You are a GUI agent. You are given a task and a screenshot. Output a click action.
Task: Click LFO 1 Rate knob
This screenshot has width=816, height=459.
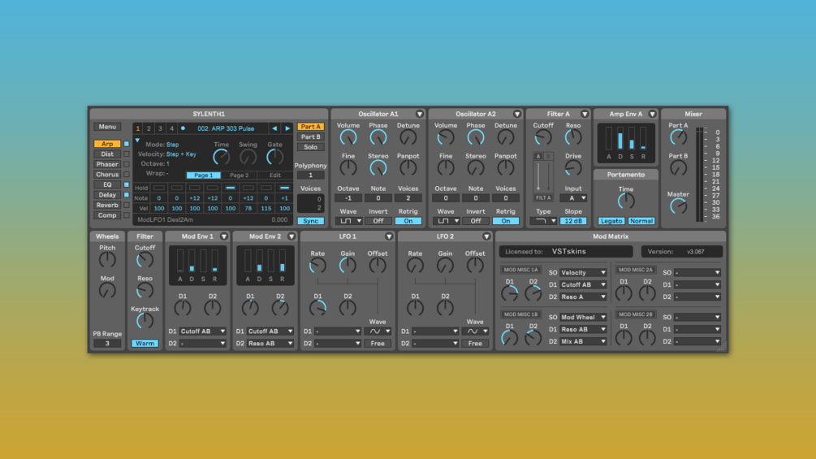tap(317, 266)
